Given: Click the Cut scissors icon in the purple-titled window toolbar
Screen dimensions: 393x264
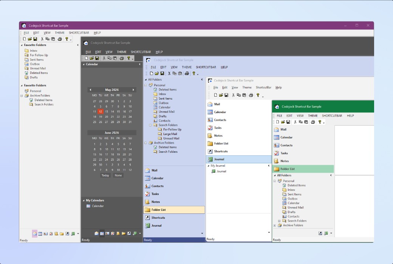Looking at the screenshot, I should 42,39.
